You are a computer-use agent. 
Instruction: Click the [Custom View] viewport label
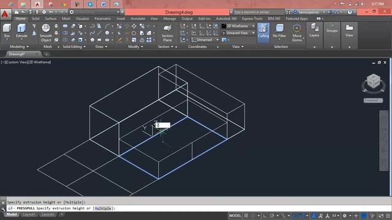pos(16,62)
